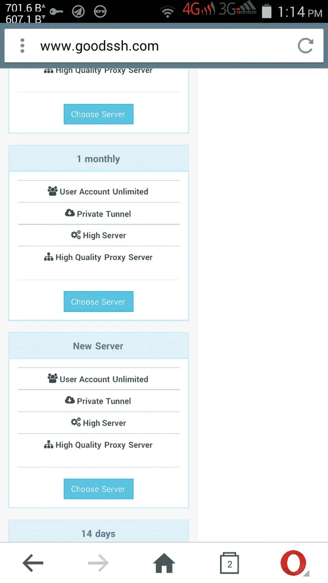Click gears icon in New Server card

pyautogui.click(x=76, y=422)
